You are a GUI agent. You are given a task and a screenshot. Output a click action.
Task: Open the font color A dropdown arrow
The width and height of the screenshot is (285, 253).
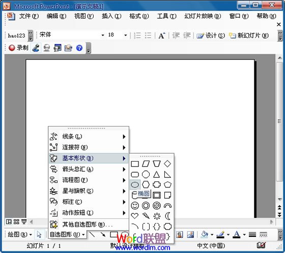click(x=244, y=235)
